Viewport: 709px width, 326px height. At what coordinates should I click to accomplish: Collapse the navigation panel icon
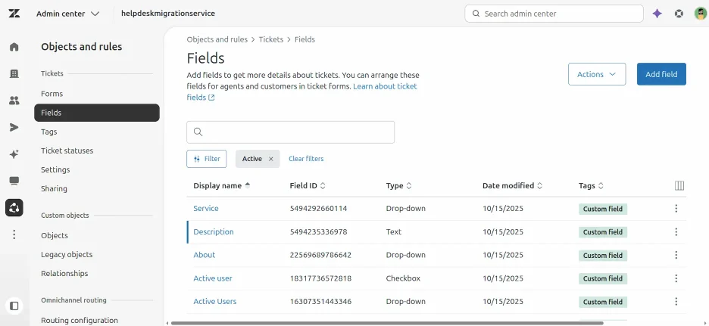(x=14, y=306)
